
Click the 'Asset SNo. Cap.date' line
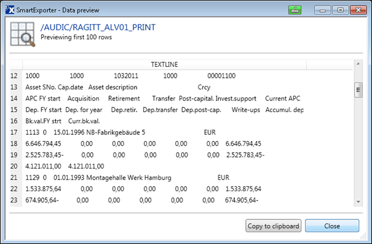(x=164, y=87)
